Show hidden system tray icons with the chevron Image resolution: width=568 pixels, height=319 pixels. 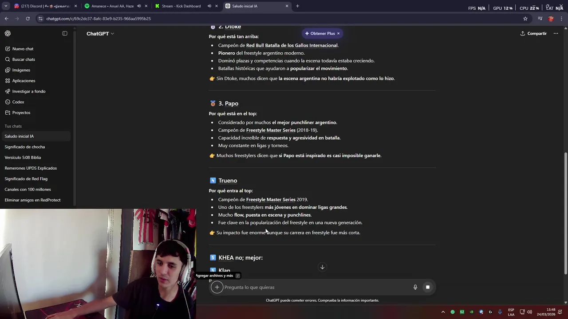point(443,312)
